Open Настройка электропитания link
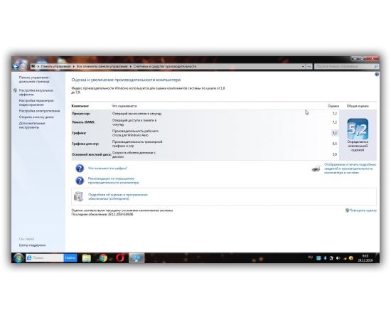This screenshot has width=391, height=320. coord(39,111)
